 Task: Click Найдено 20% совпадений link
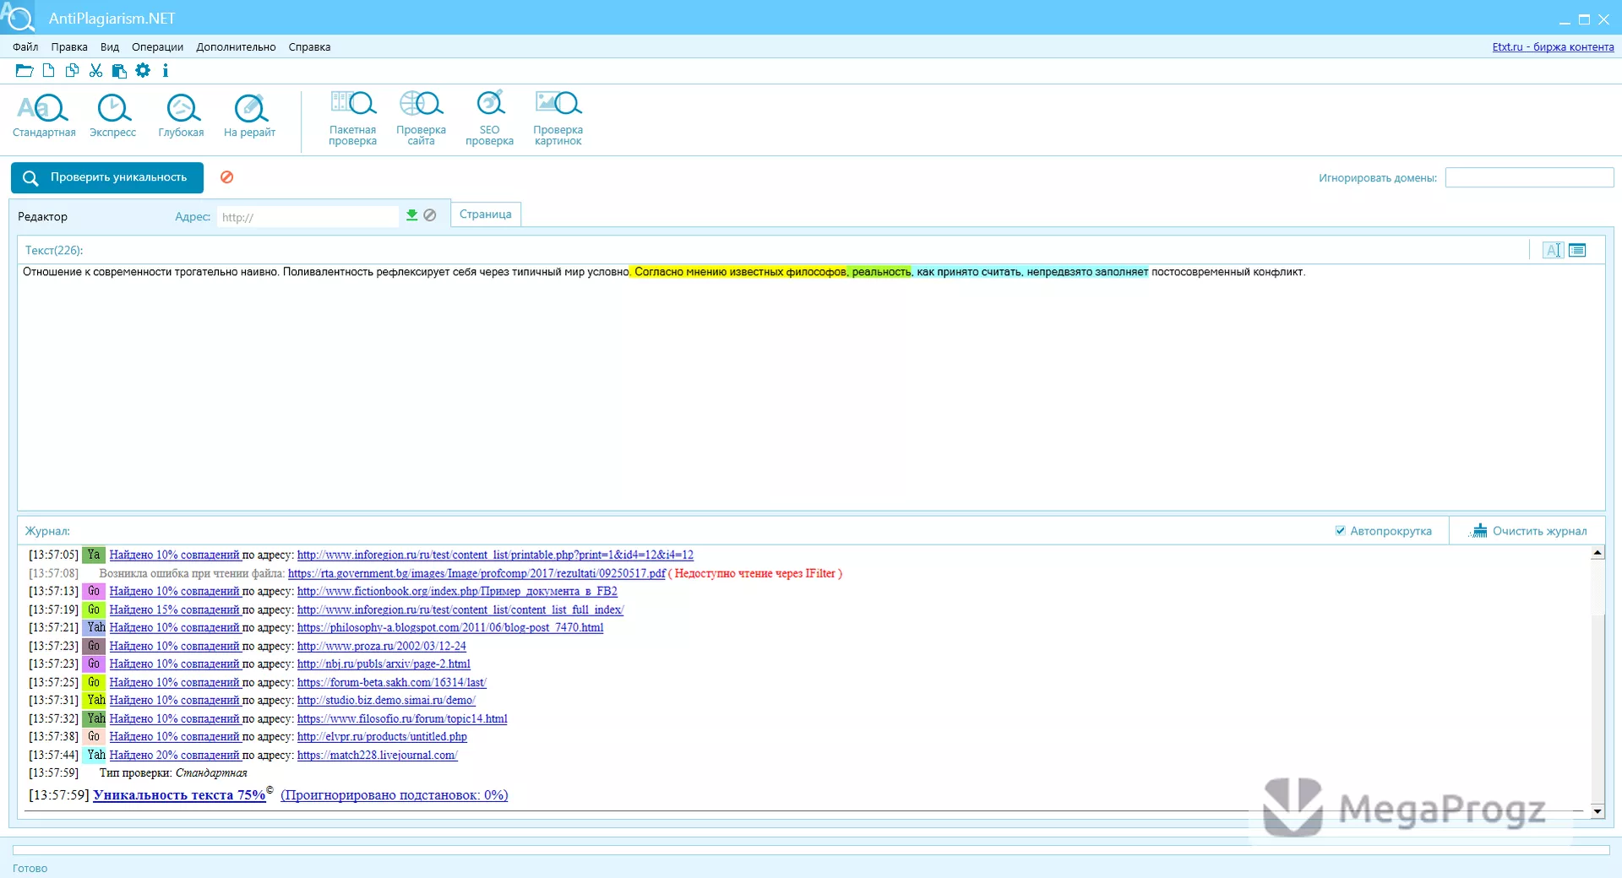pos(175,756)
